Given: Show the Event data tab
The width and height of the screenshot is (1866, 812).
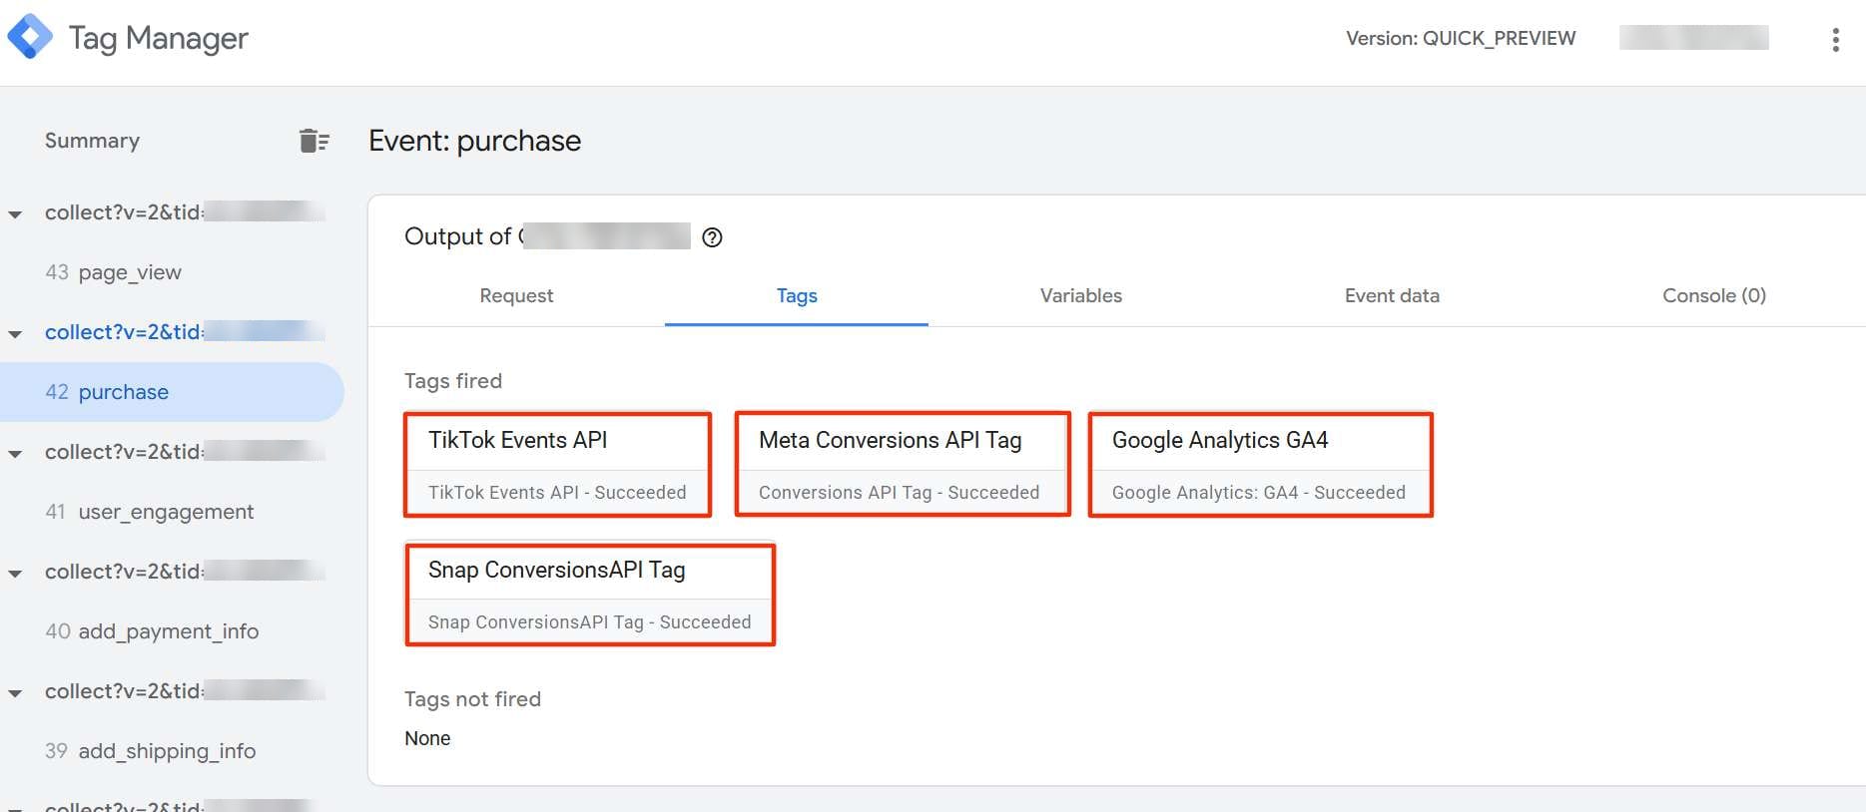Looking at the screenshot, I should (x=1392, y=295).
